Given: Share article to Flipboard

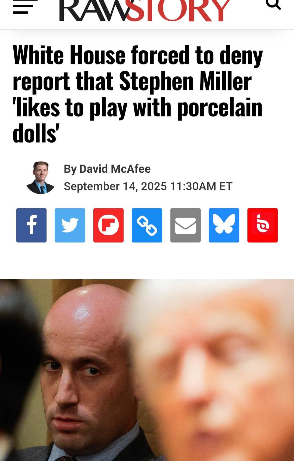Looking at the screenshot, I should coord(108,225).
